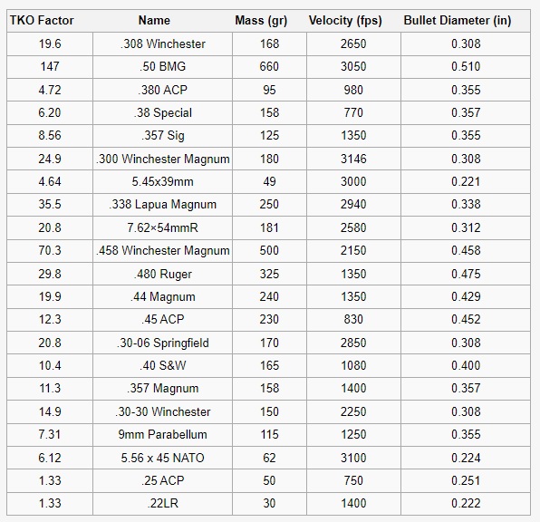This screenshot has width=540, height=522.
Task: Click the Mass (gr) column header
Action: pyautogui.click(x=261, y=20)
